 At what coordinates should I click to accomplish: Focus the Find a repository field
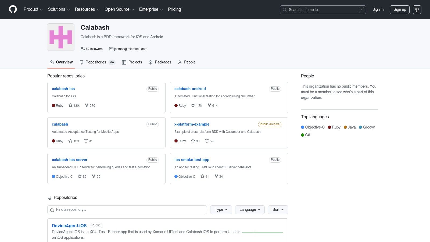[127, 210]
